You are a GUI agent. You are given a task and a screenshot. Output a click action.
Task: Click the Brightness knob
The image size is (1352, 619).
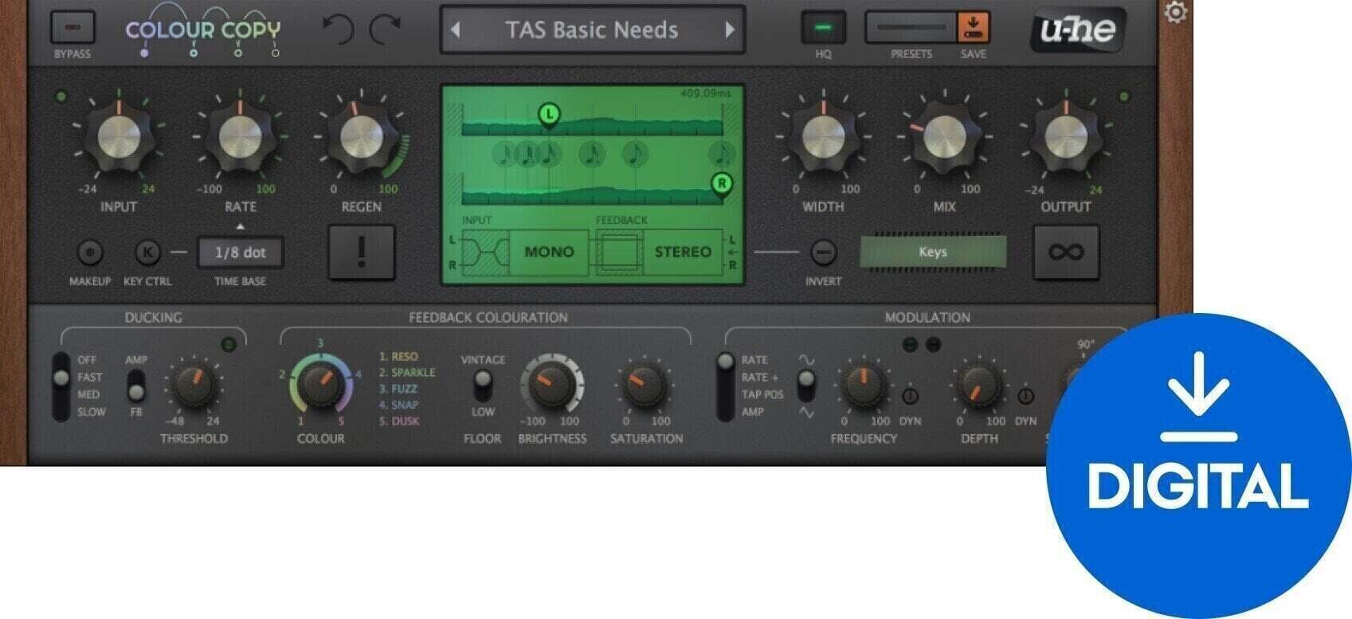click(551, 383)
